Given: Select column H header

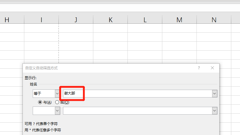Looking at the screenshot, I should pyautogui.click(x=7, y=20).
